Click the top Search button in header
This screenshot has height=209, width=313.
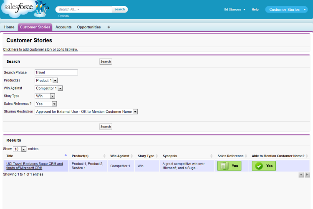[119, 9]
